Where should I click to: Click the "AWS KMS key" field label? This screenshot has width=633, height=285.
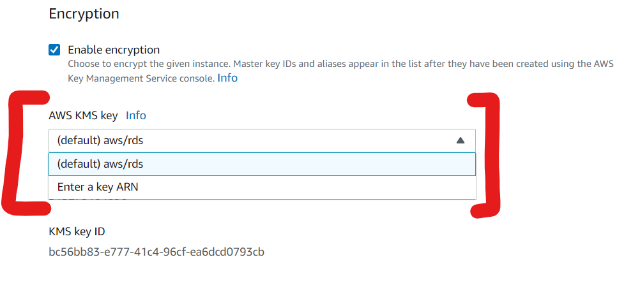tap(83, 115)
